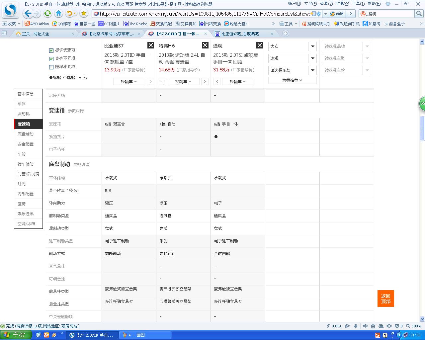Image resolution: width=425 pixels, height=340 pixels.
Task: Click the 发送到手机 toolbar item
Action: [x=347, y=24]
